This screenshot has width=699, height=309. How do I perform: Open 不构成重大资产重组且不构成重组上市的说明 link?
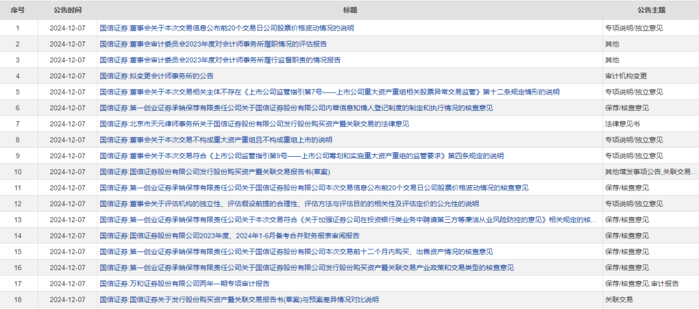[x=216, y=140]
